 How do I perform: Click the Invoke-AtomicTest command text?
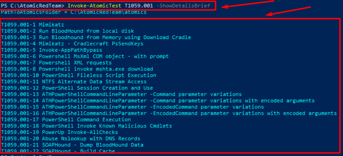(x=95, y=6)
